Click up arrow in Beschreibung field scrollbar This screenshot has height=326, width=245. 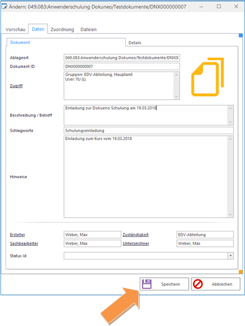[x=230, y=108]
